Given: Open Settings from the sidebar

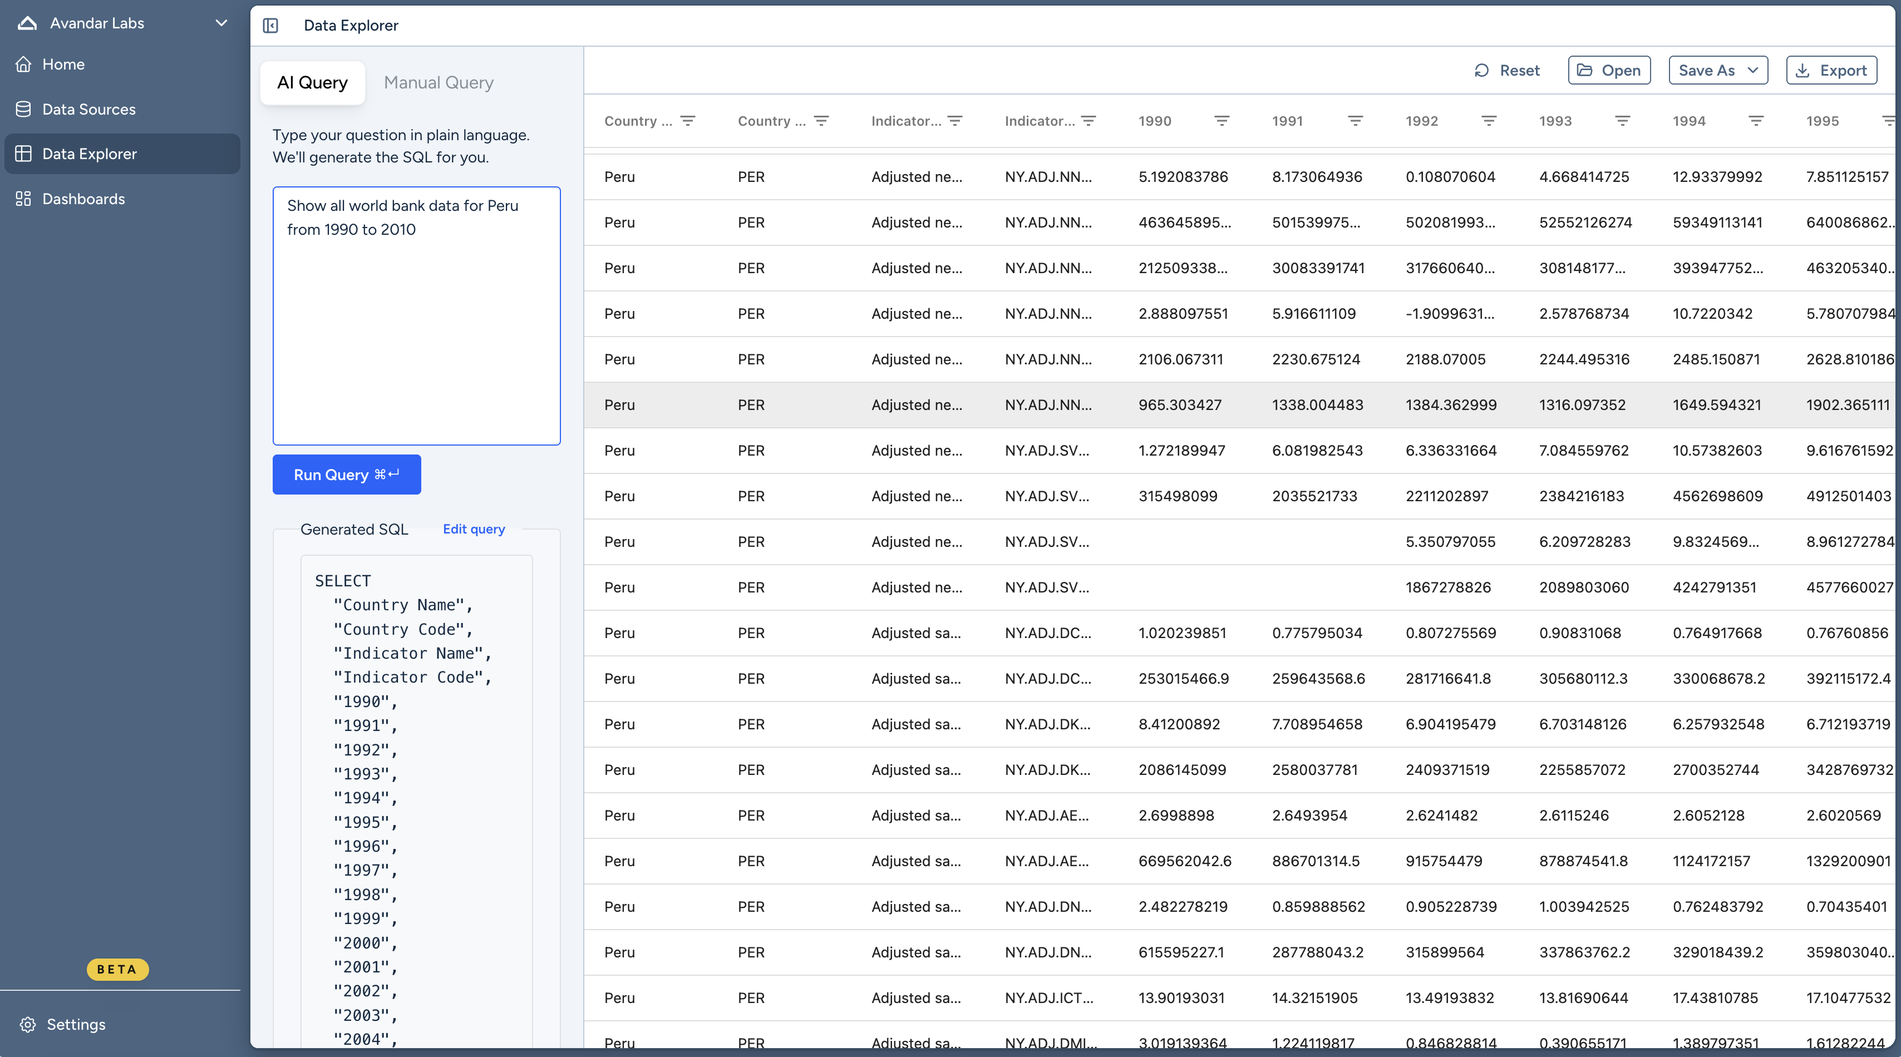Looking at the screenshot, I should coord(75,1024).
